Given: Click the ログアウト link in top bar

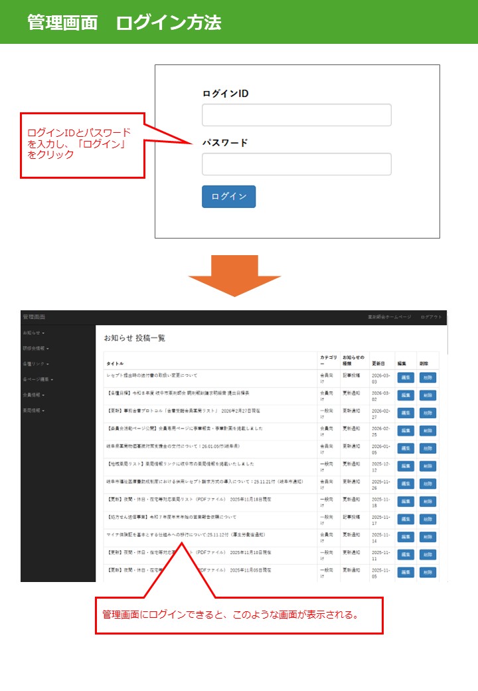Looking at the screenshot, I should [431, 318].
